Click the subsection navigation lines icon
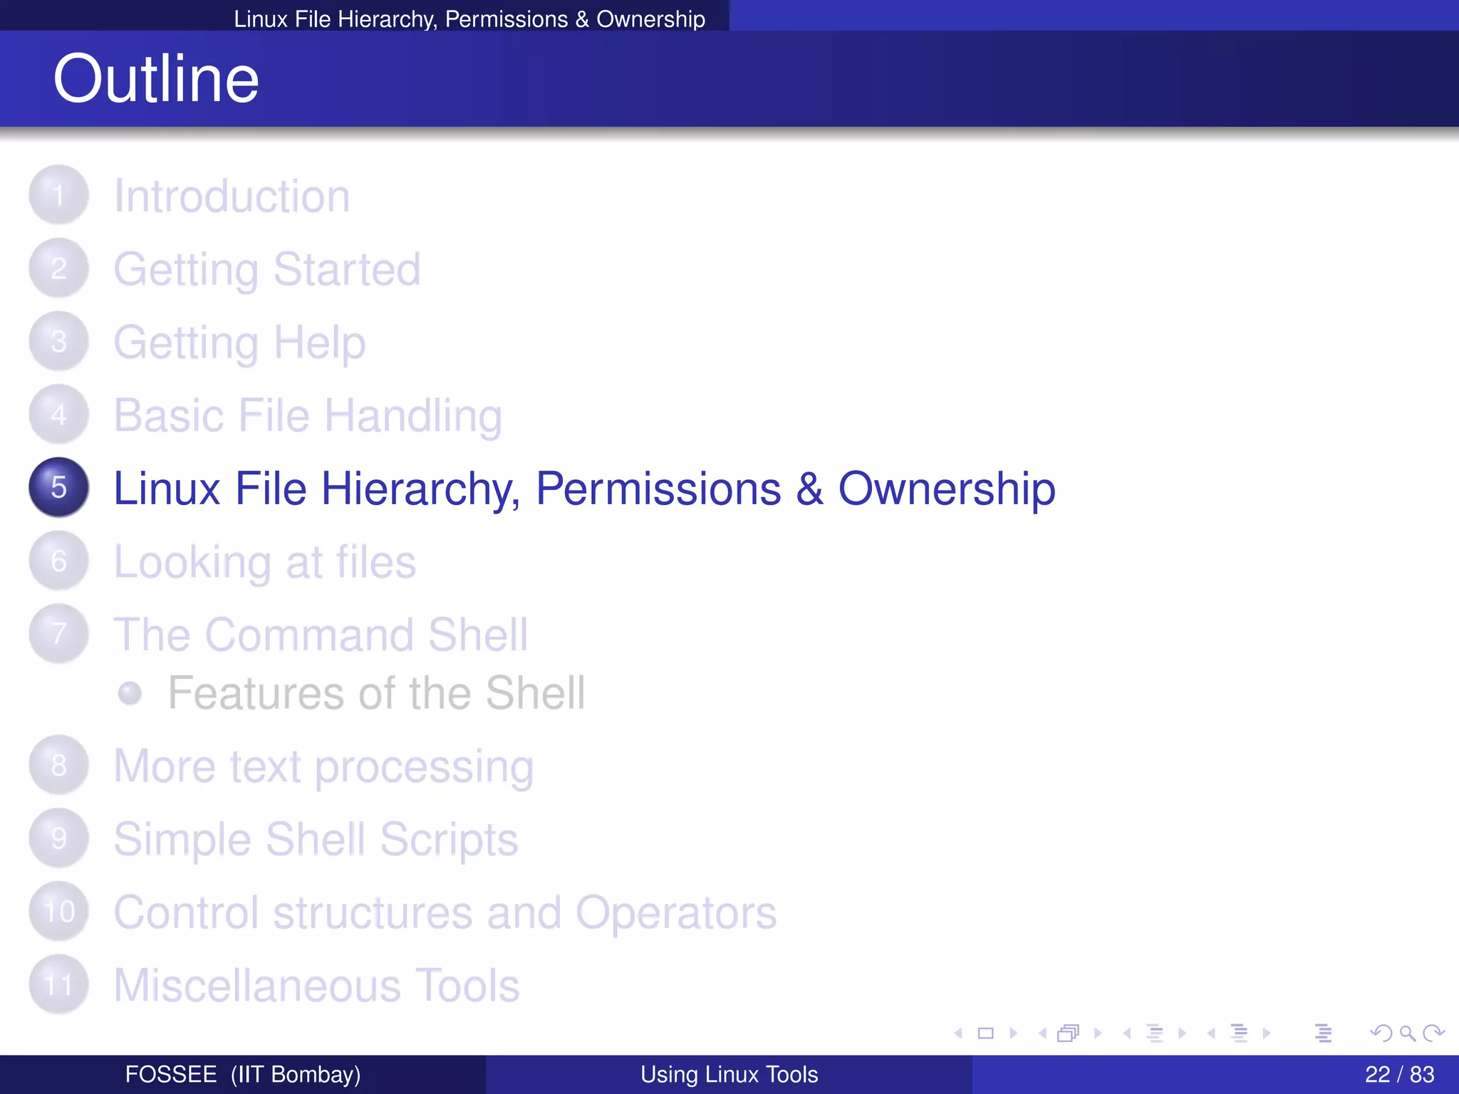 point(1155,1033)
